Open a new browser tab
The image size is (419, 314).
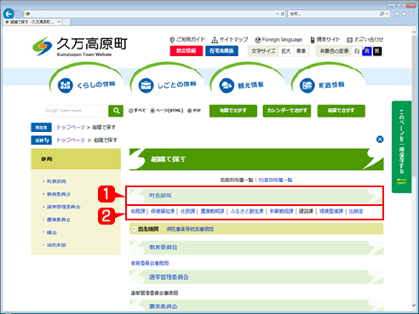[66, 22]
